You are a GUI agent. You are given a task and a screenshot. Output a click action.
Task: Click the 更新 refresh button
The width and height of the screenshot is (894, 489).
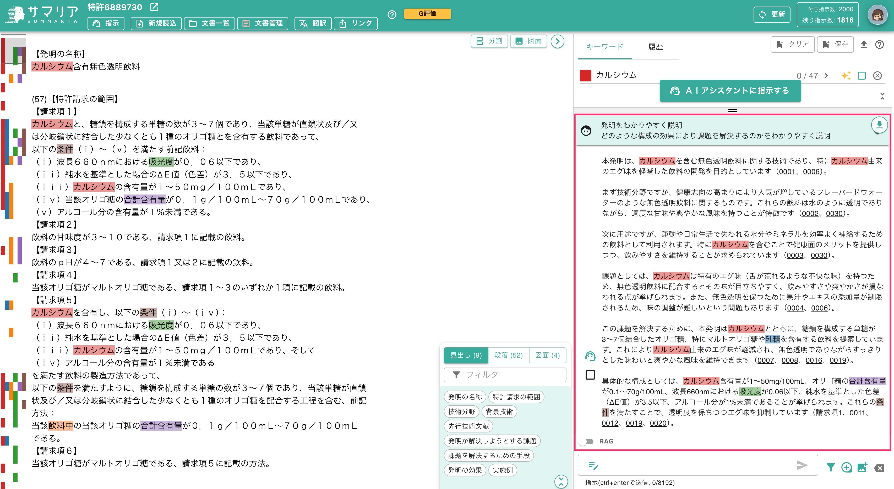click(x=772, y=14)
